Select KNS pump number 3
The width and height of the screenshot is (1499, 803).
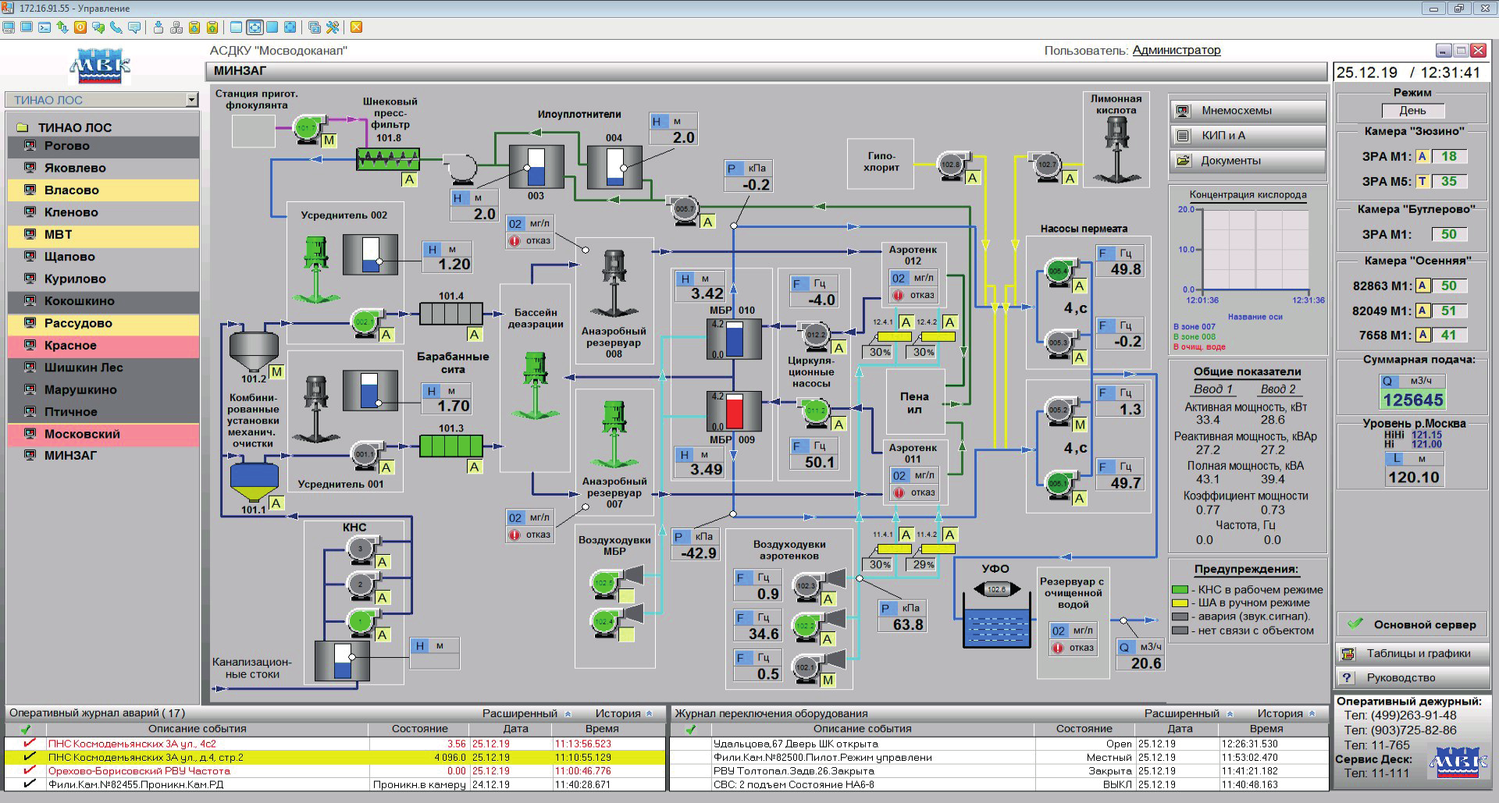tap(361, 549)
